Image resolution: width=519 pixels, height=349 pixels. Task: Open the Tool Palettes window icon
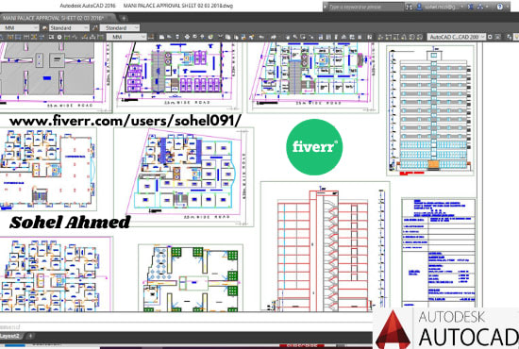336,37
